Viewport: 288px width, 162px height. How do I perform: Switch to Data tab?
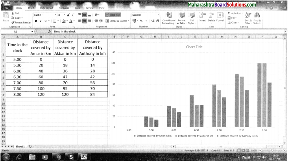(77, 8)
